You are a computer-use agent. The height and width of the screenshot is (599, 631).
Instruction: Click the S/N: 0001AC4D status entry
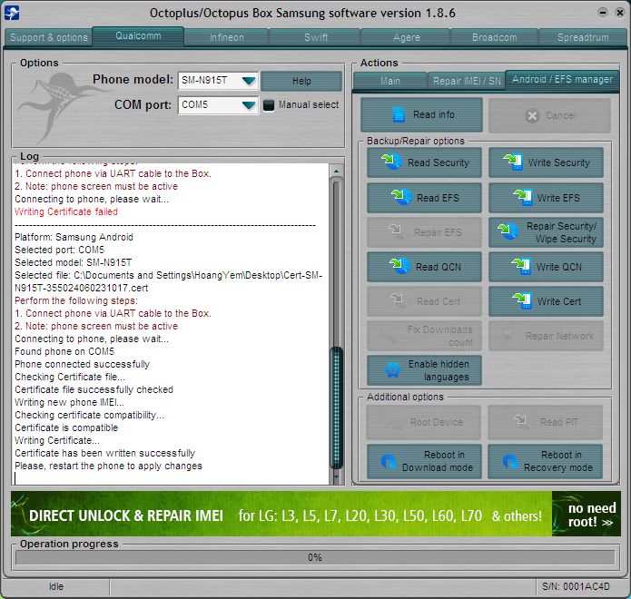tap(576, 586)
